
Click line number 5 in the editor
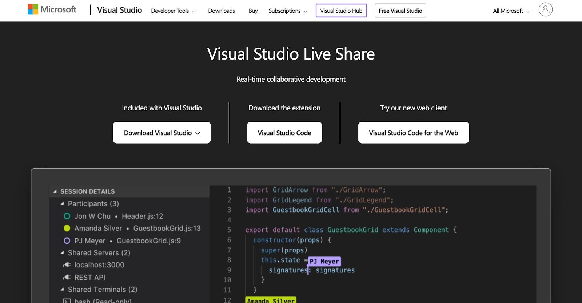click(x=229, y=230)
